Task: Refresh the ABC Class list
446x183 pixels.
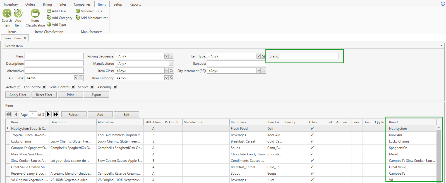Action: coord(81,78)
